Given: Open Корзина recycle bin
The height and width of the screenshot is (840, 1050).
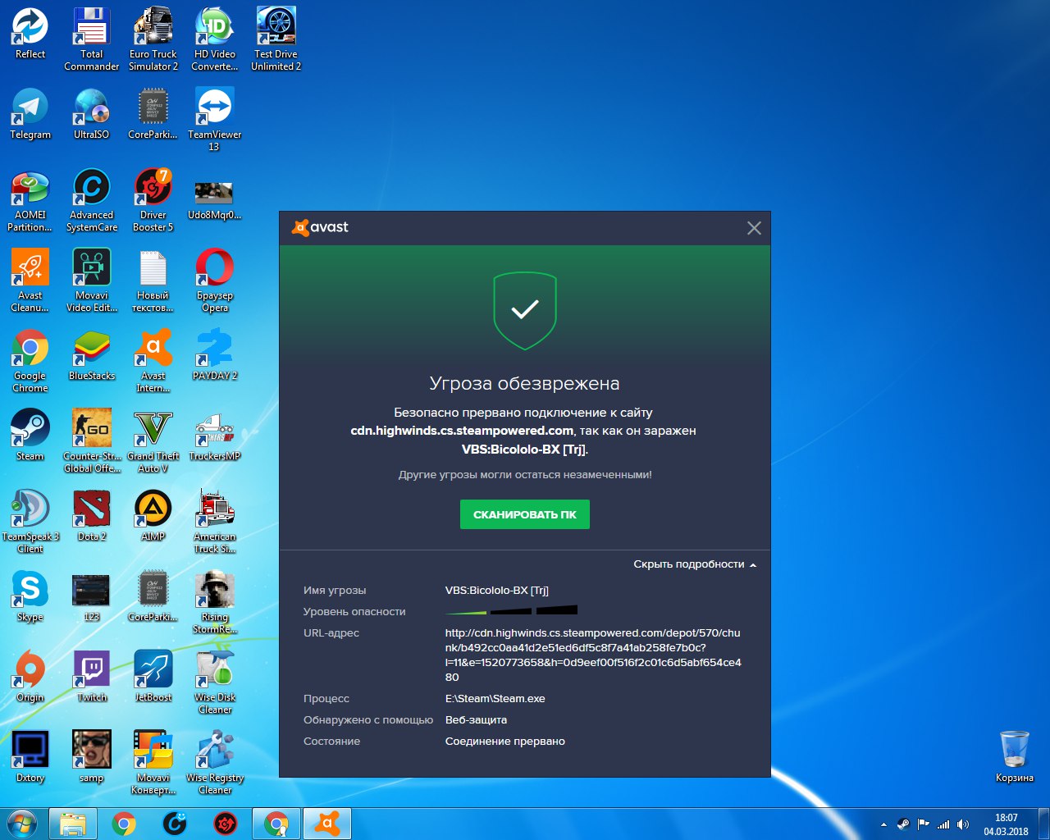Looking at the screenshot, I should 1014,751.
